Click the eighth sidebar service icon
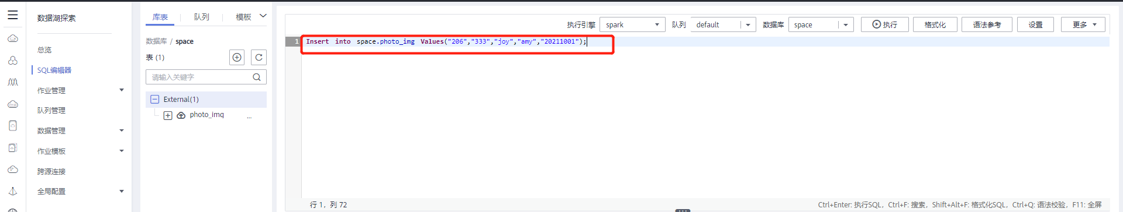The image size is (1123, 212). point(13,191)
